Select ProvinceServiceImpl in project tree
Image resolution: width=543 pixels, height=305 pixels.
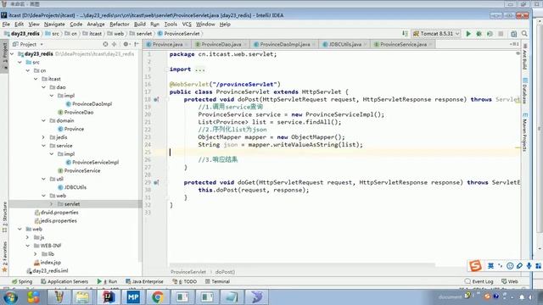tap(95, 162)
